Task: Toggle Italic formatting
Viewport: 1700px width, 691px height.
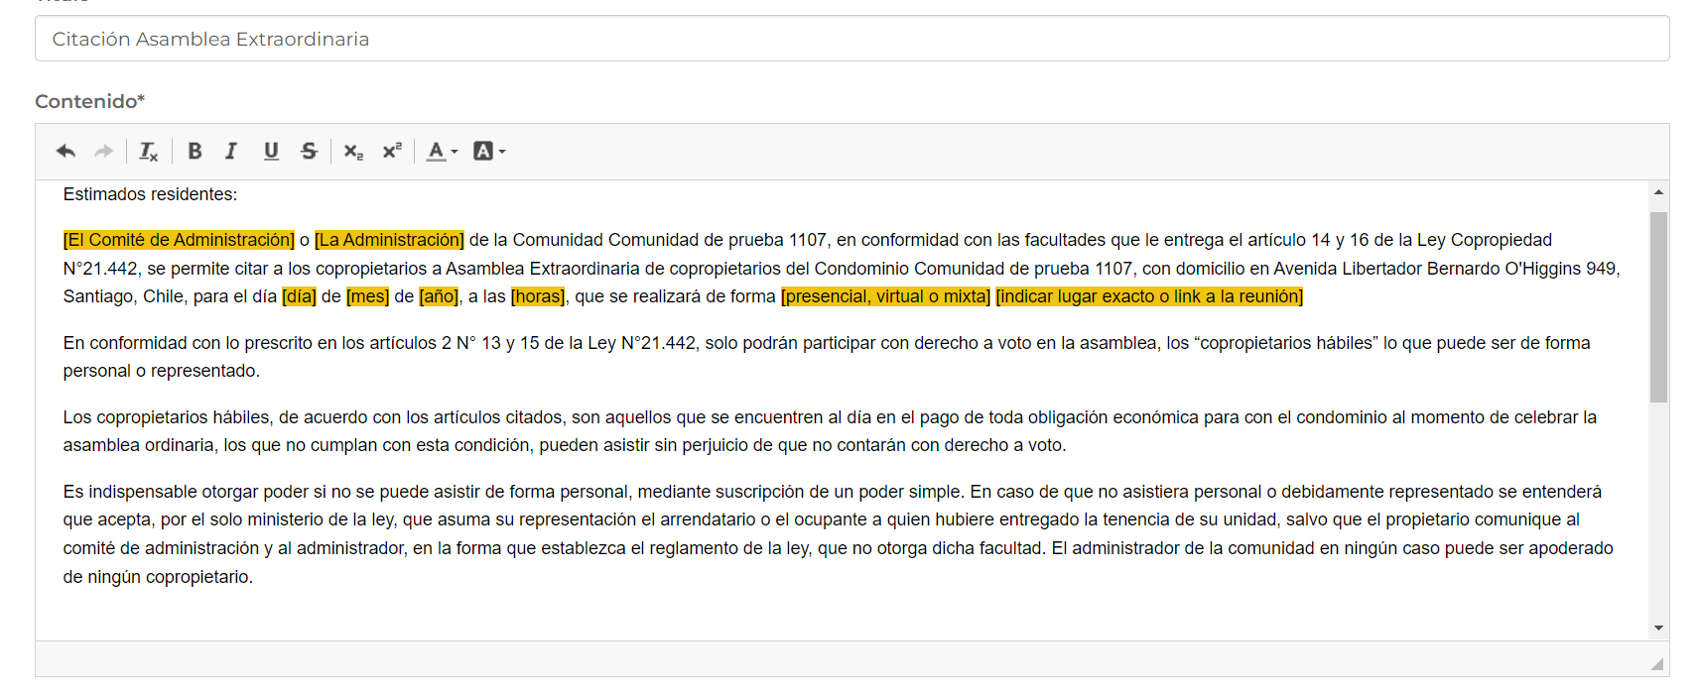Action: (x=231, y=152)
